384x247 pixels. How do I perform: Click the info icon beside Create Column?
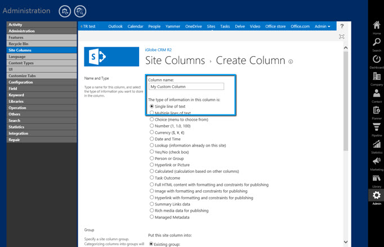coord(291,62)
